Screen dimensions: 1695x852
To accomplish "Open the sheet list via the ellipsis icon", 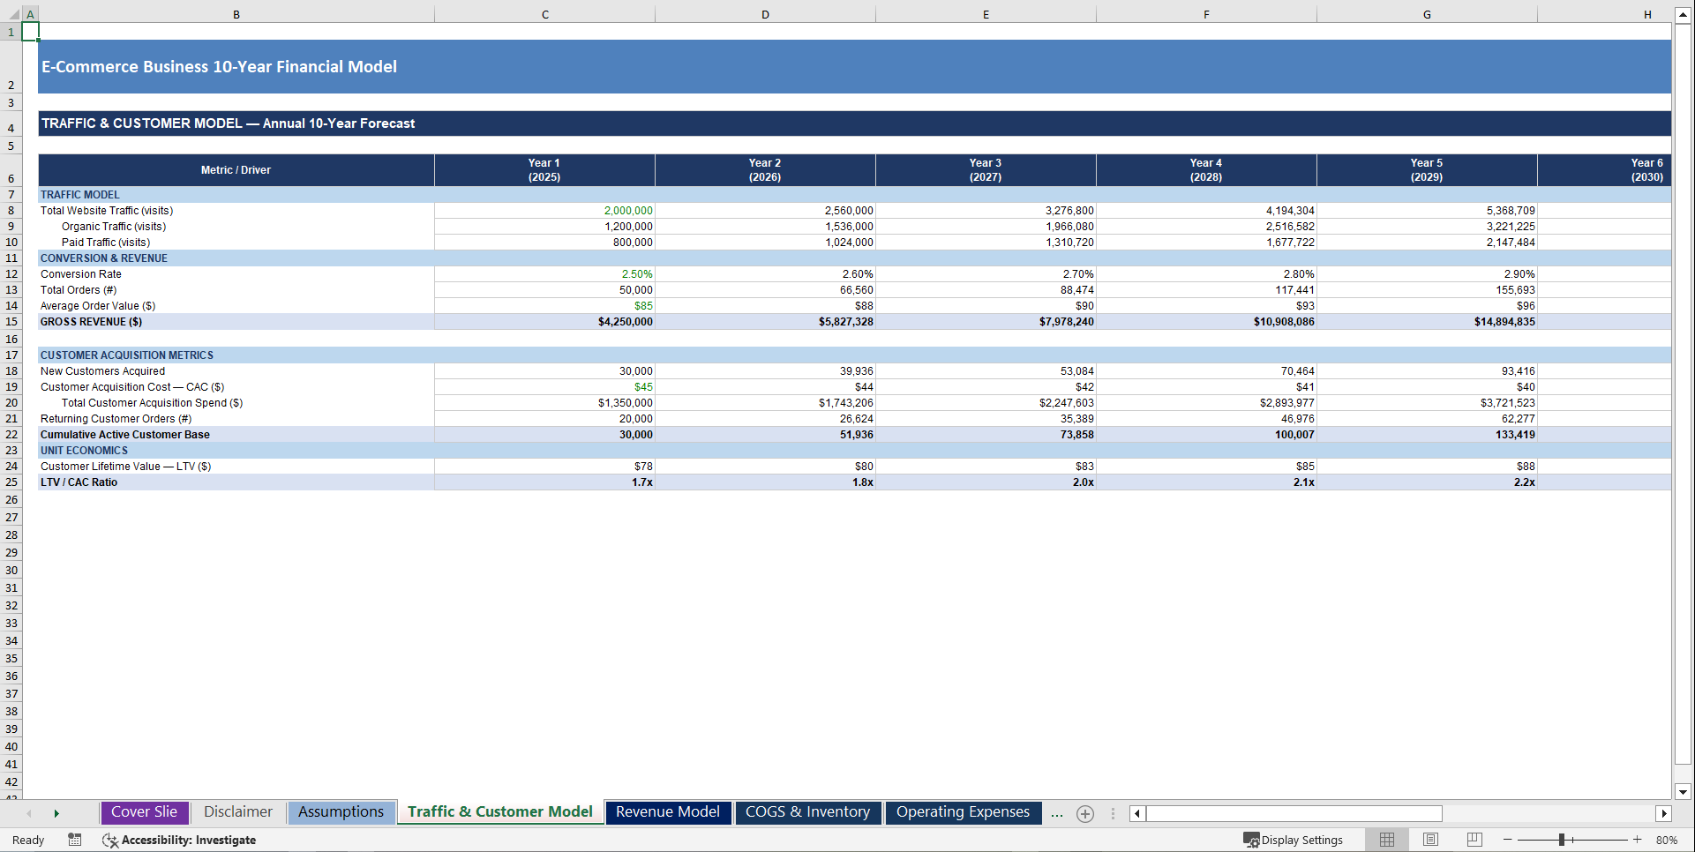I will tap(1057, 813).
